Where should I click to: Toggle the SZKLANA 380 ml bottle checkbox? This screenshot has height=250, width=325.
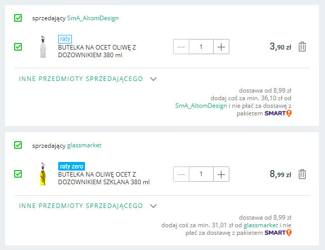(x=18, y=174)
